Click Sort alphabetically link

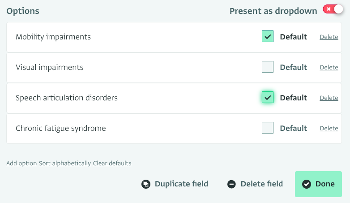tap(65, 163)
